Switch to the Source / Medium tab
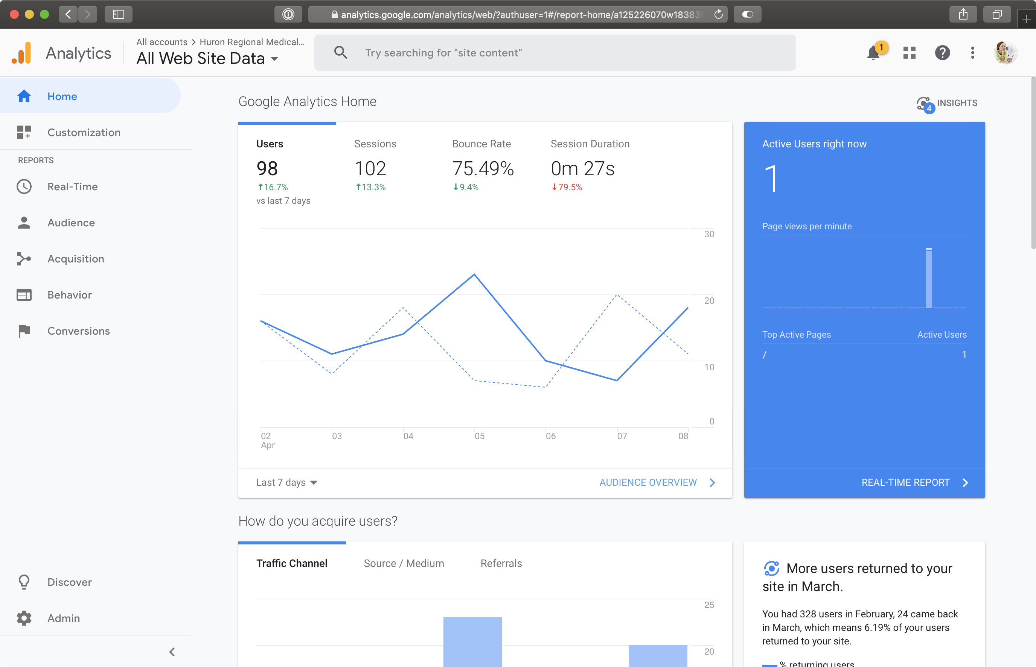This screenshot has height=667, width=1036. click(x=404, y=564)
